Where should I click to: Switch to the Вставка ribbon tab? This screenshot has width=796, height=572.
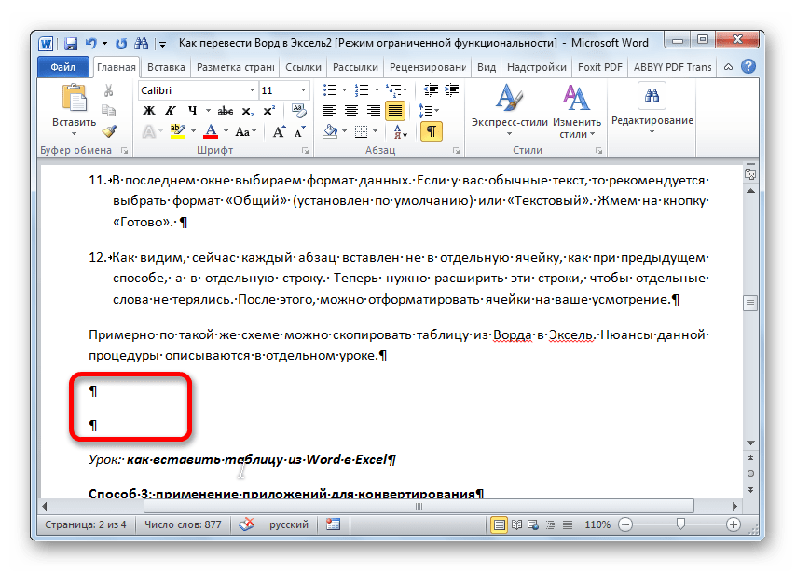click(x=166, y=68)
